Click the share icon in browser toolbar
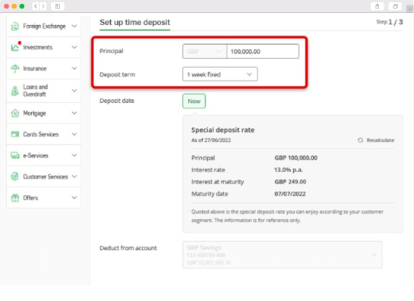The height and width of the screenshot is (301, 414). coord(377,6)
